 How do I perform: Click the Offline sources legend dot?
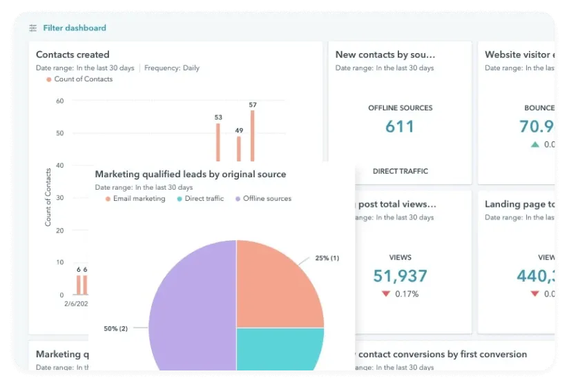pyautogui.click(x=238, y=199)
